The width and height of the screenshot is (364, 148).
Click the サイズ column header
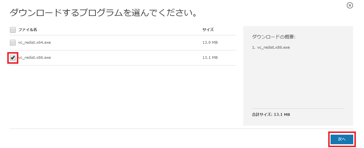tap(208, 30)
